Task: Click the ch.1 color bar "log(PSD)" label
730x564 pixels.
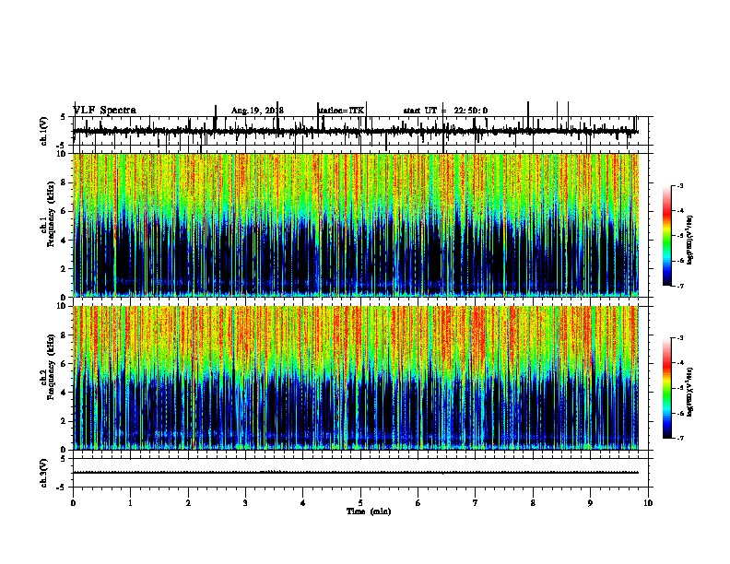Action: 689,240
